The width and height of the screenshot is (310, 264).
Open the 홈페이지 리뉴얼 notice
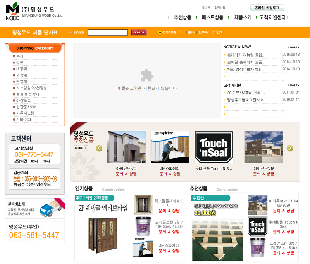point(246,55)
